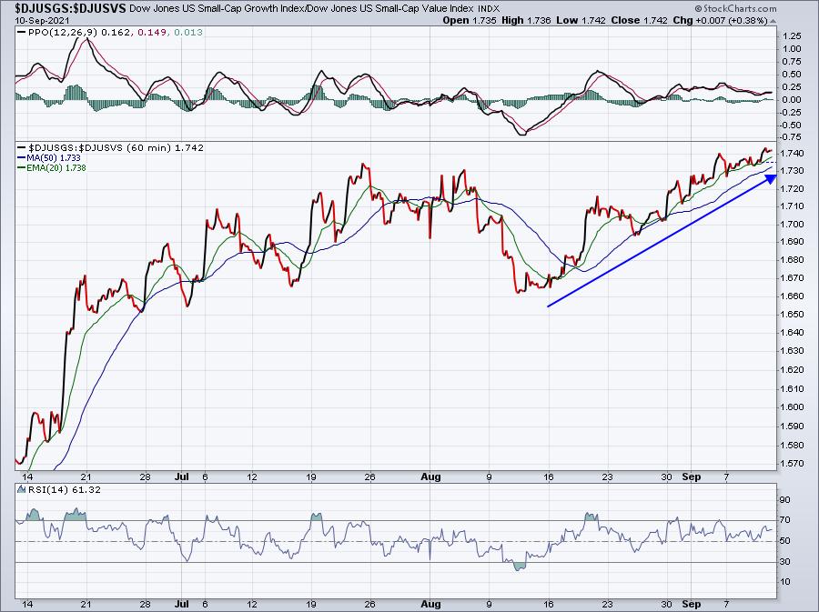Click the blue MA(50) legend line marker
Viewport: 819px width, 612px height.
click(x=22, y=158)
